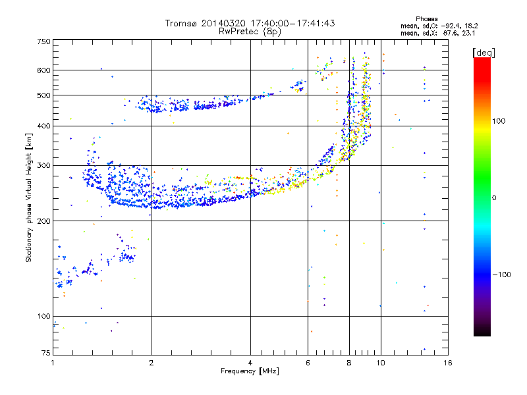Viewport: 527px width, 395px height.
Task: Click the x-axis tick label '4'
Action: pyautogui.click(x=250, y=363)
